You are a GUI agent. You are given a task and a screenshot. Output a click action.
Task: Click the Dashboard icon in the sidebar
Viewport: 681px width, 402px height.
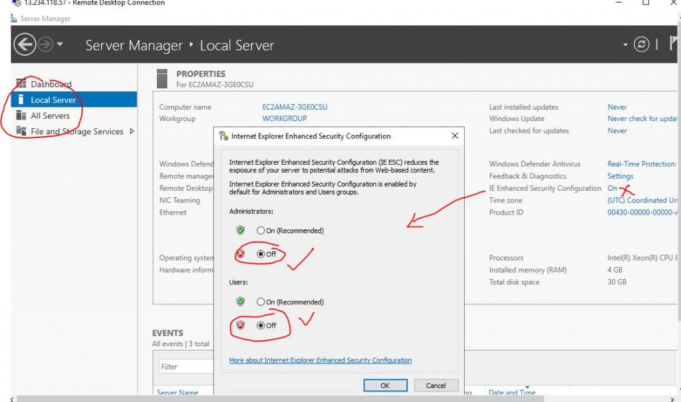(21, 84)
